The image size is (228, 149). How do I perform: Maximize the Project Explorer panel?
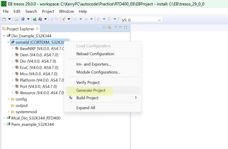coord(125,27)
